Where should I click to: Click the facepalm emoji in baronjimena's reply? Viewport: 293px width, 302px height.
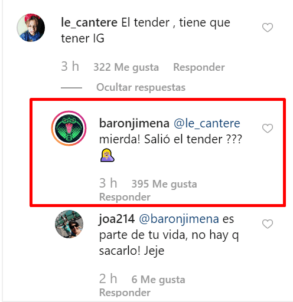[x=108, y=155]
